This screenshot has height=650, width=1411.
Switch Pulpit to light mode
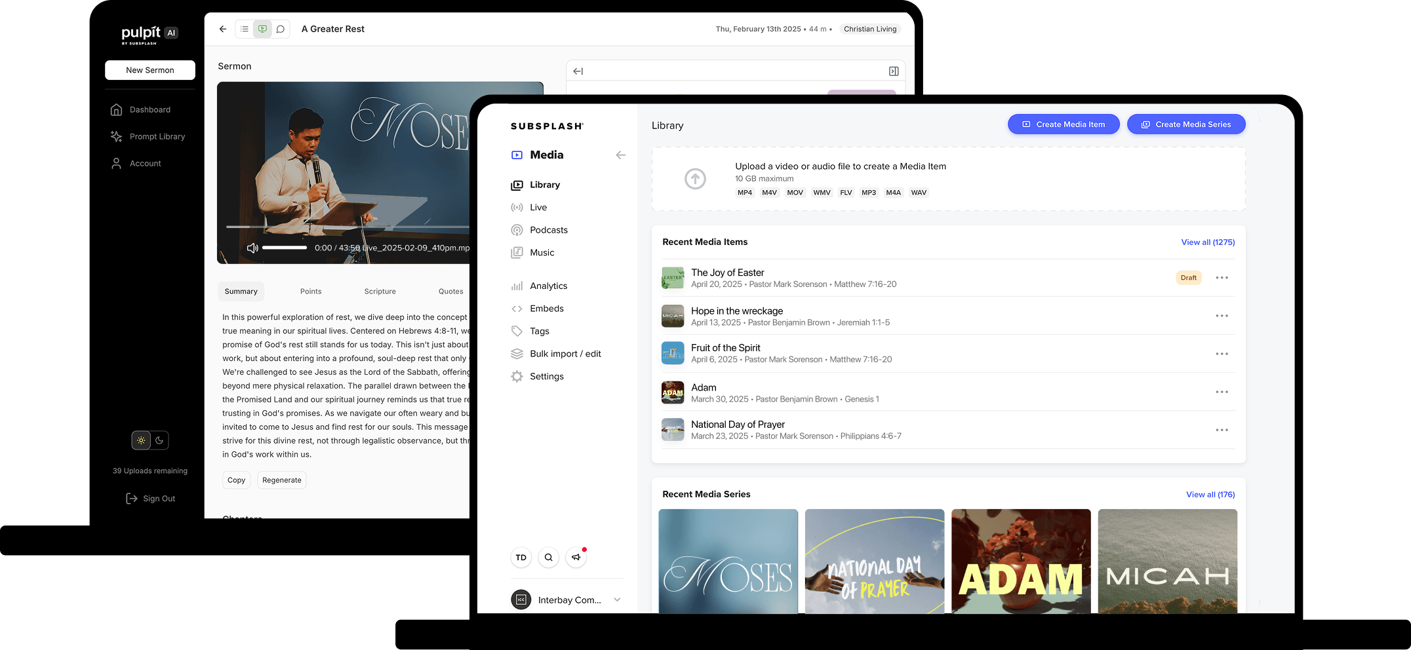[141, 440]
